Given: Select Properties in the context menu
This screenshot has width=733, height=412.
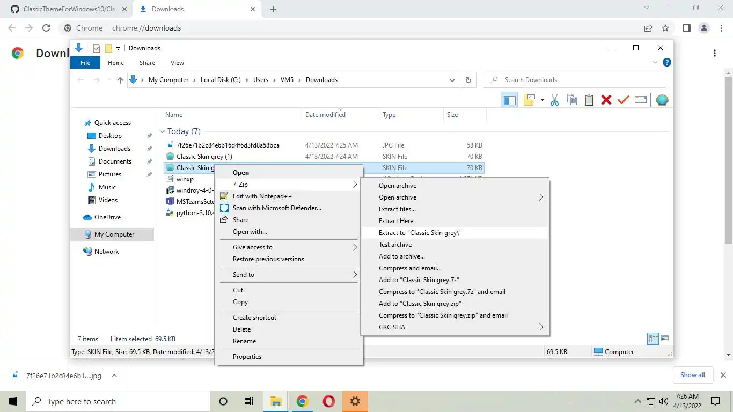Looking at the screenshot, I should click(x=289, y=357).
